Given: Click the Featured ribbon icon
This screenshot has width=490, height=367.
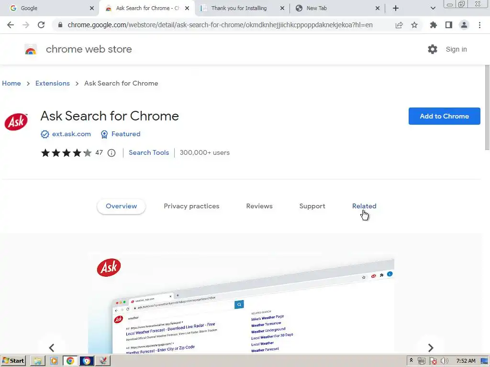Looking at the screenshot, I should coord(104,134).
